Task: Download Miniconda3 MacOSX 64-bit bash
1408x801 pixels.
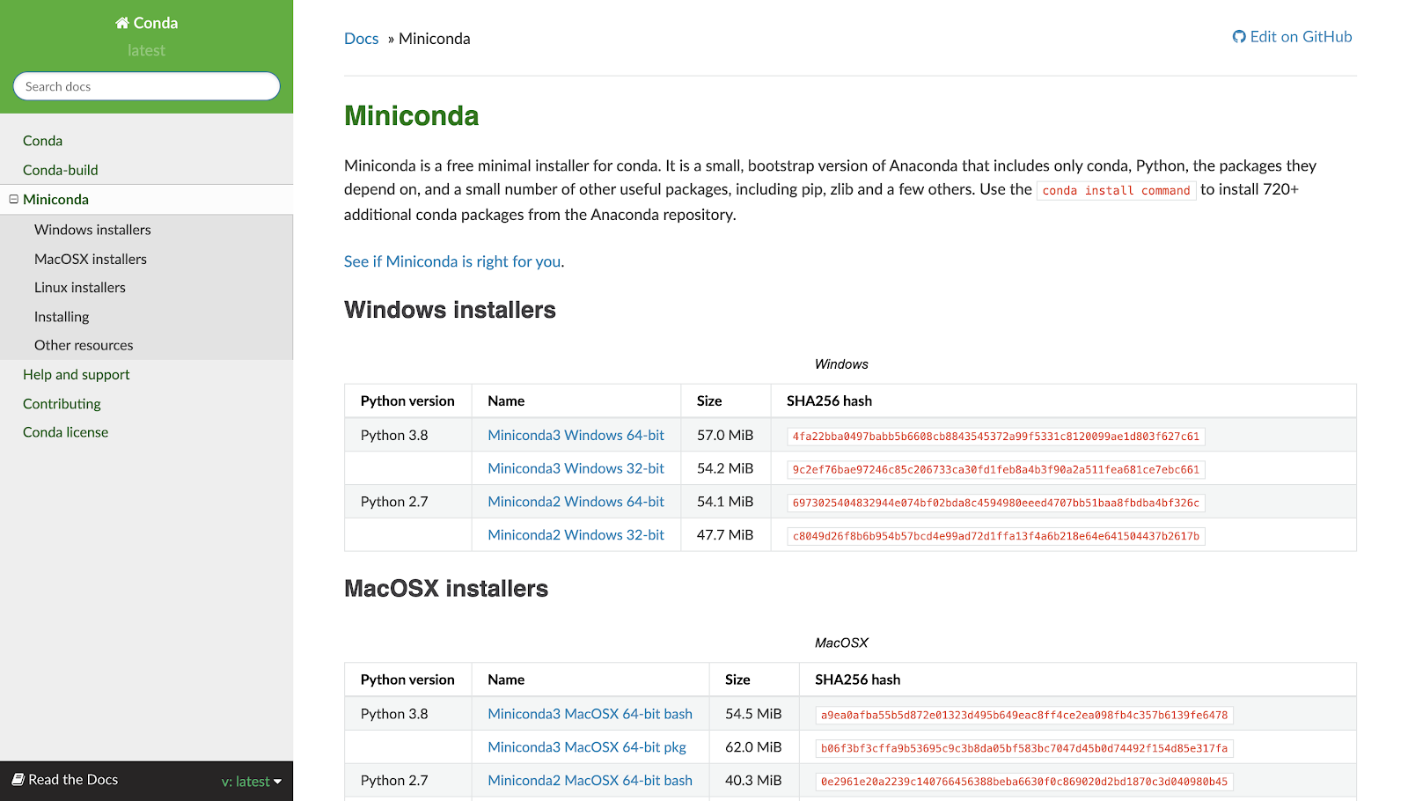Action: click(590, 714)
